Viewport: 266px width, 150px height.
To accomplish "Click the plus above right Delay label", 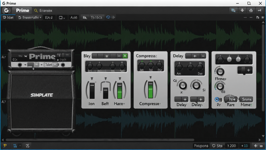I will pos(201,99).
